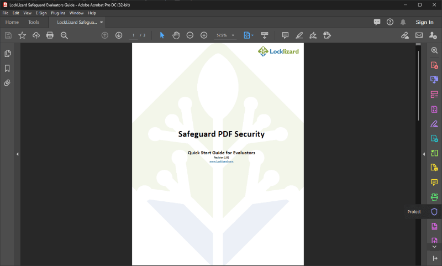Image resolution: width=442 pixels, height=266 pixels.
Task: Open the zoom percentage dropdown
Action: click(233, 35)
